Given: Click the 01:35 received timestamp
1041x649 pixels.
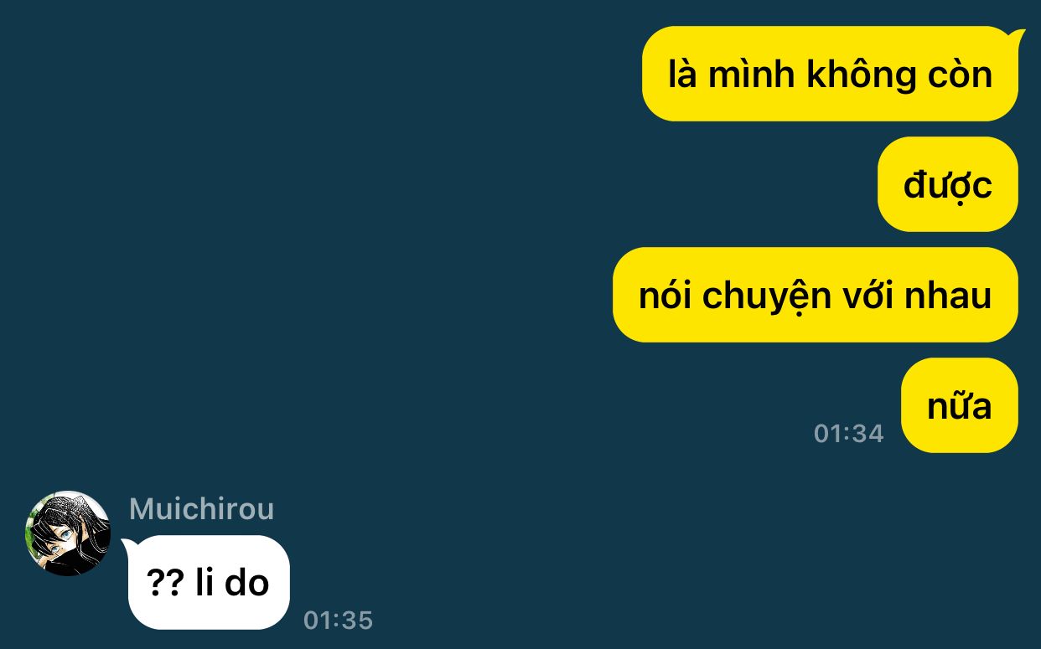Looking at the screenshot, I should point(338,621).
